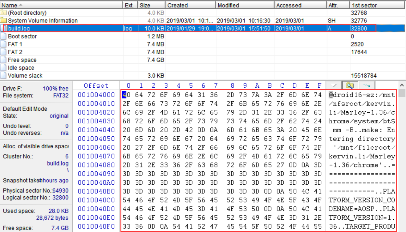Click the System Volume Information folder icon

[3, 21]
